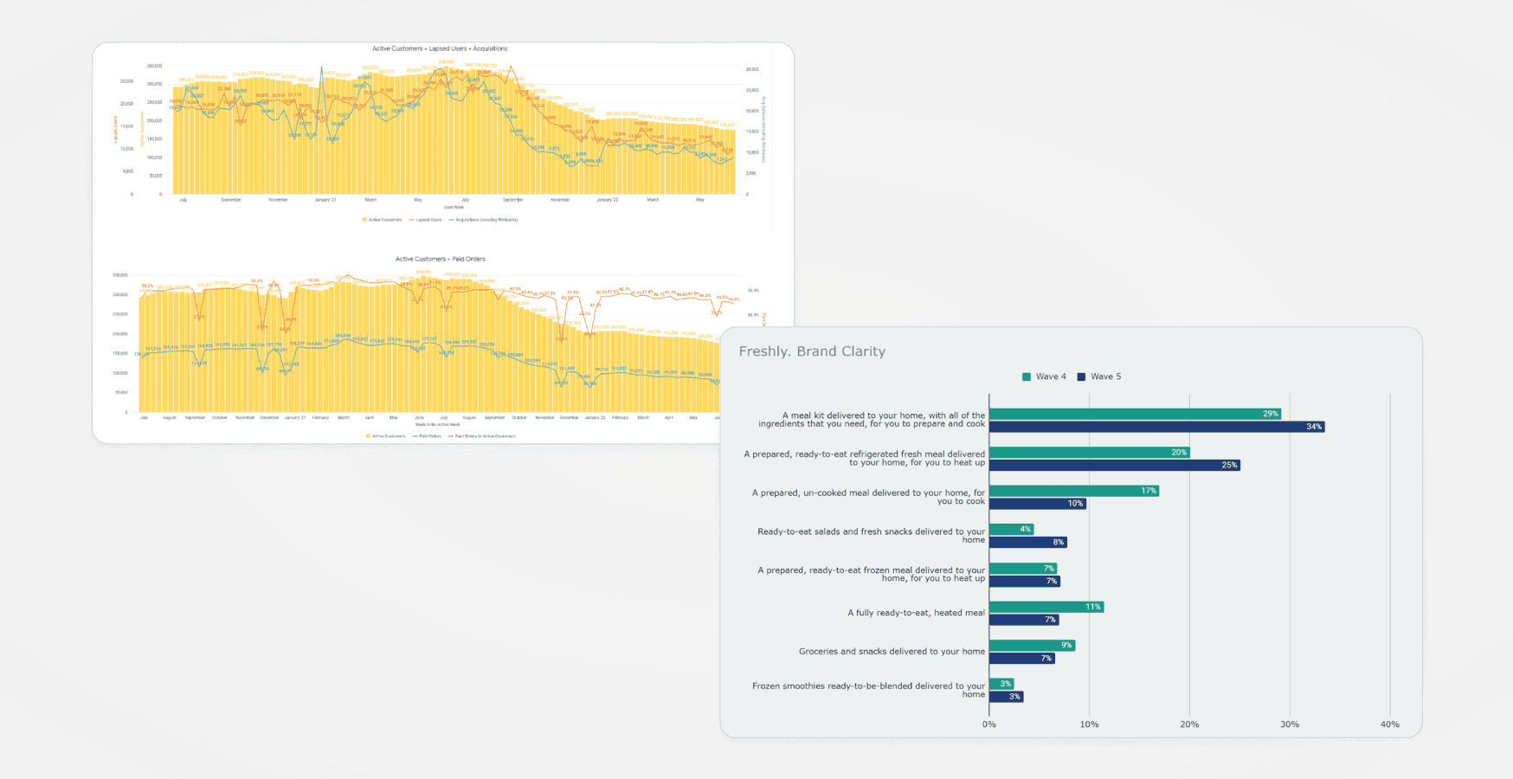Click 'Groceries and snacks delivered to your home' label
This screenshot has width=1513, height=779.
(x=892, y=652)
